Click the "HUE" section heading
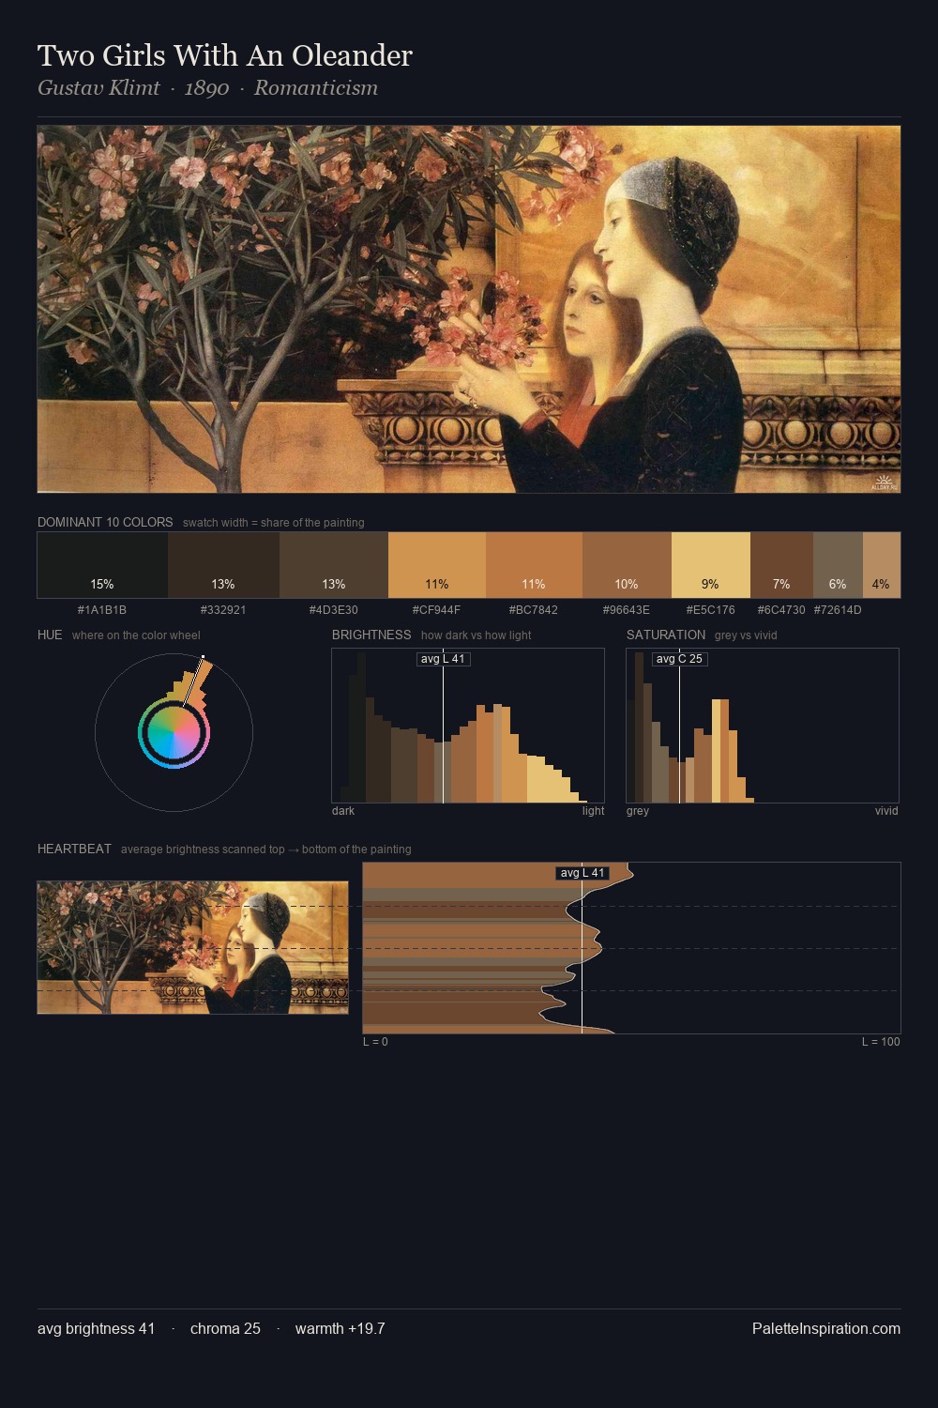Screen dimensions: 938x1408 point(50,635)
